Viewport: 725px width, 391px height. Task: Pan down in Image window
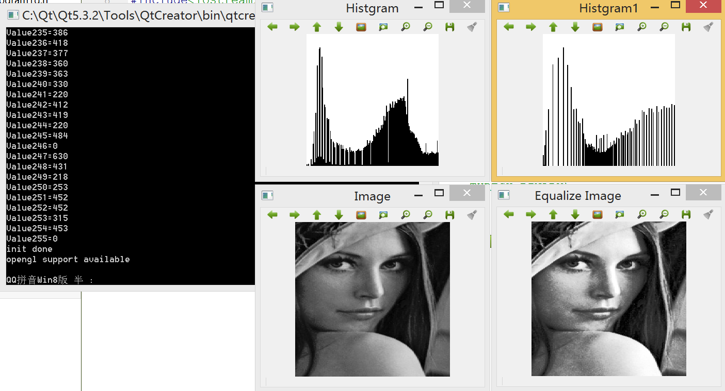pos(339,215)
